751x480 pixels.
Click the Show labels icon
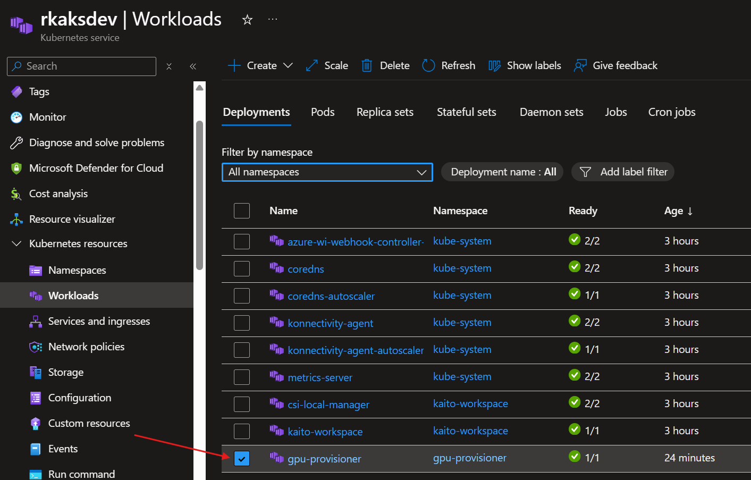pos(494,65)
